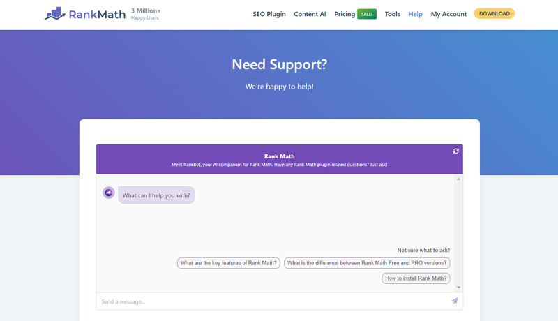Select the Help menu item
The image size is (558, 321).
[415, 14]
